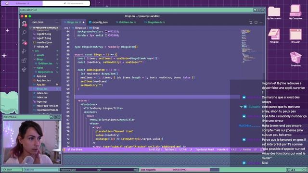The height and width of the screenshot is (173, 308).
Task: Click UTF-8 encoding in status bar
Action: click(183, 149)
